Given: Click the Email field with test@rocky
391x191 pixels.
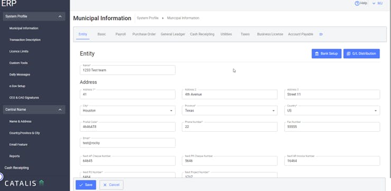Looking at the screenshot, I should pyautogui.click(x=128, y=143).
